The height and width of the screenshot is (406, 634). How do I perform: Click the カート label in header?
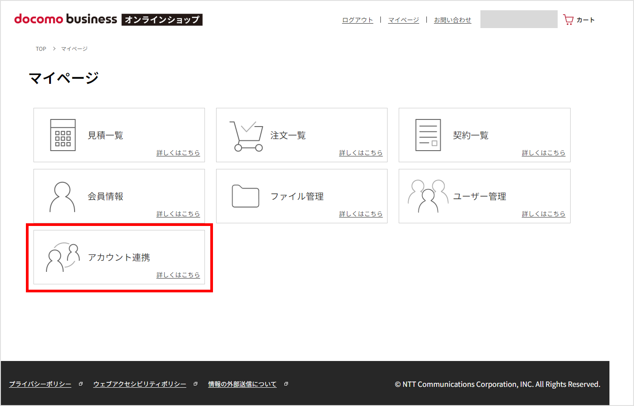(x=586, y=20)
